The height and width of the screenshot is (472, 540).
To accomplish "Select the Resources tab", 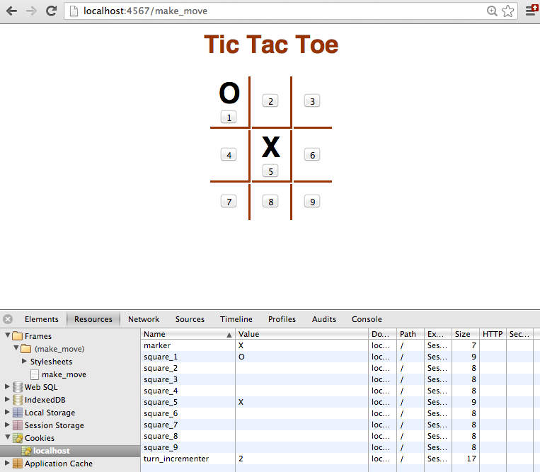I will tap(93, 319).
